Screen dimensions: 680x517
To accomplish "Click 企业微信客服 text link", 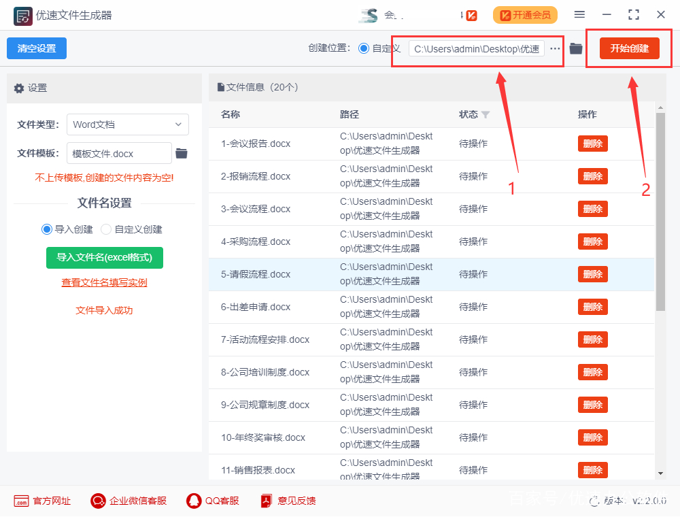I will (x=138, y=501).
